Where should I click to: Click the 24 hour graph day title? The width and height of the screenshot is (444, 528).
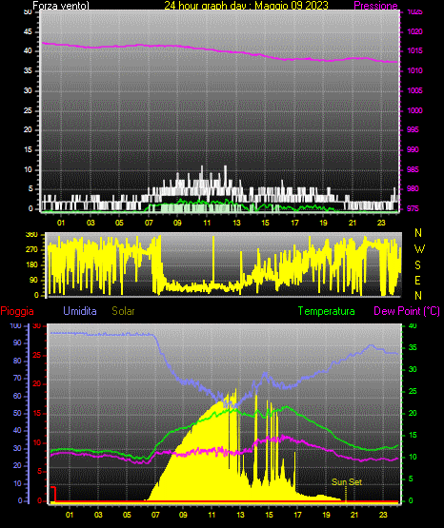246,6
